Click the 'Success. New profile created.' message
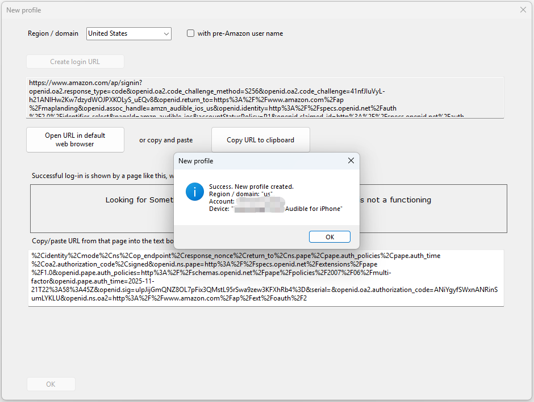Image resolution: width=534 pixels, height=402 pixels. (x=251, y=187)
